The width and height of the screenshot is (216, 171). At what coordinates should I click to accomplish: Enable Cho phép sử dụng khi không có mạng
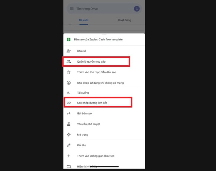[x=104, y=83]
